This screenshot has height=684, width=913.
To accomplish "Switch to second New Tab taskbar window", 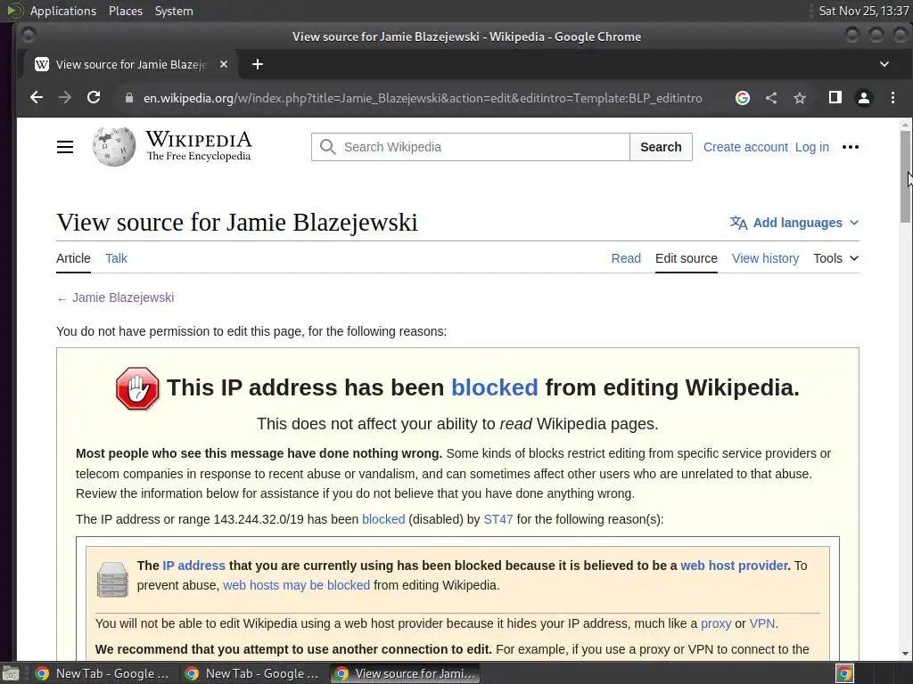I will (x=252, y=673).
